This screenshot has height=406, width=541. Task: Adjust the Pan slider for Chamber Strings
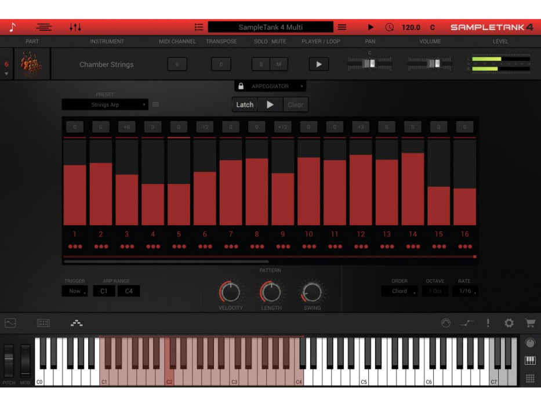coord(369,62)
